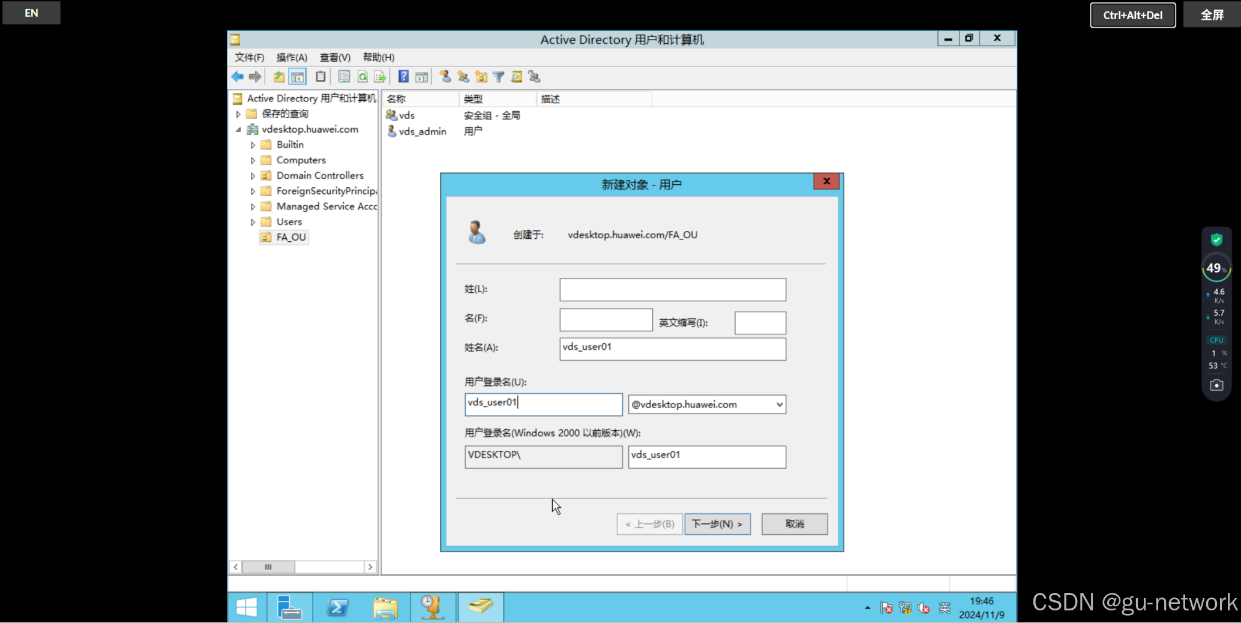Expand the ForeignSecurityPrincipals node

[x=253, y=191]
